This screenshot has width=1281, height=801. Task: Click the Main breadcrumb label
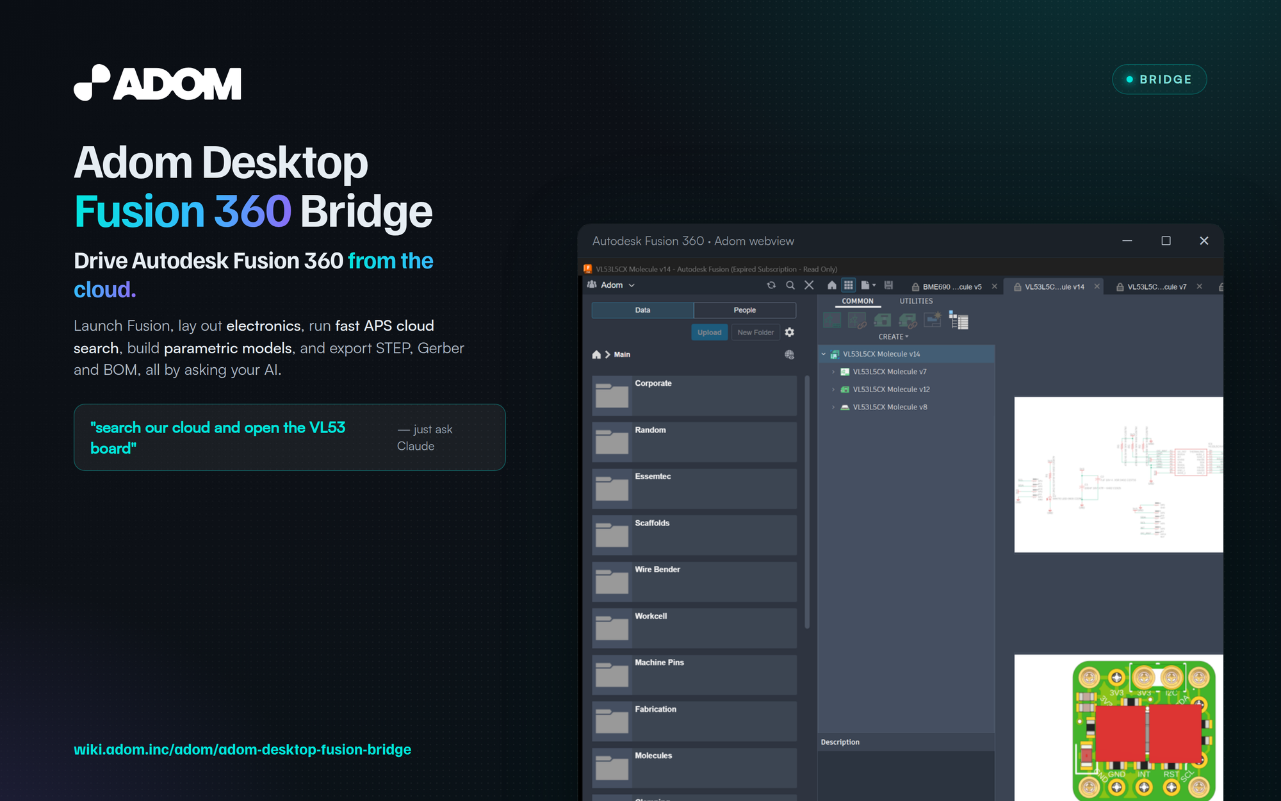point(622,354)
